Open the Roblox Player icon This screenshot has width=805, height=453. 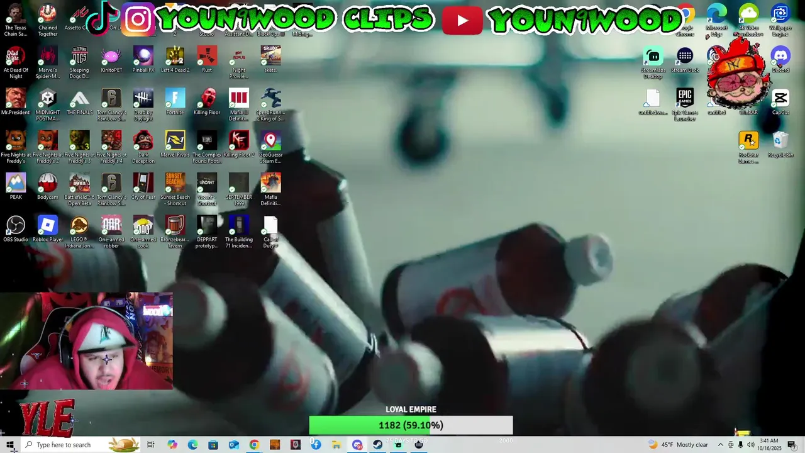(48, 228)
